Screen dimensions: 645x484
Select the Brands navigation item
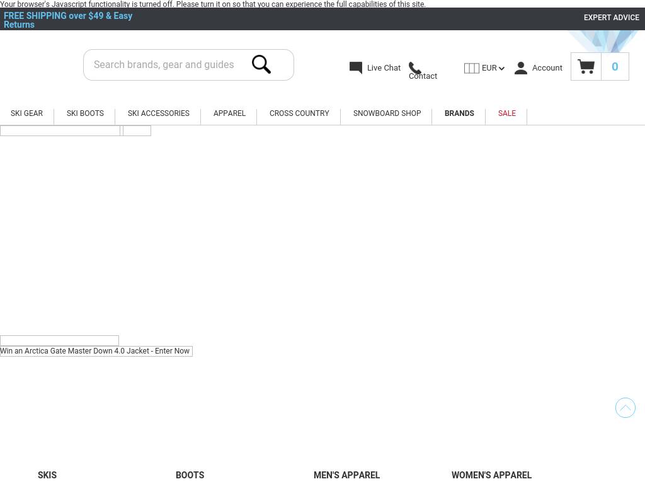coord(459,113)
